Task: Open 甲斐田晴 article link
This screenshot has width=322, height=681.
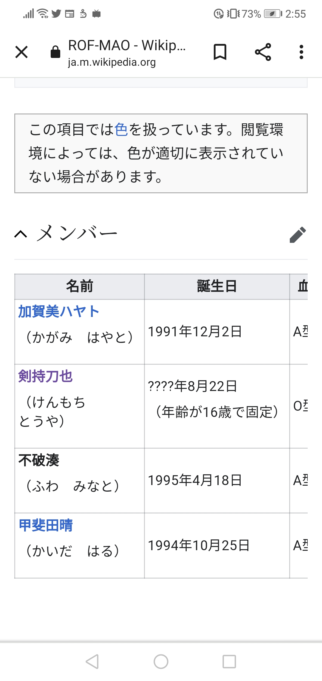Action: (x=46, y=525)
